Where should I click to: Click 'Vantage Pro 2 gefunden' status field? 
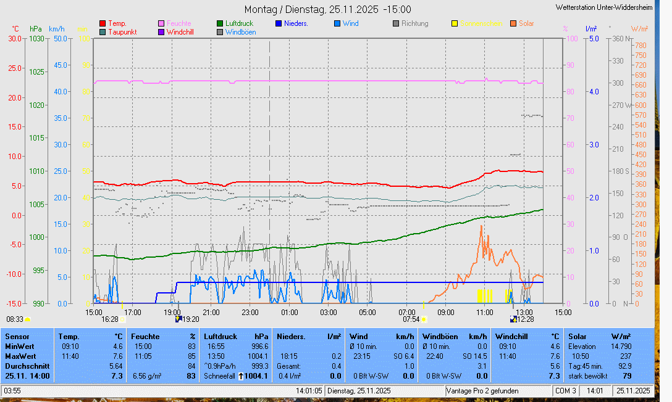482,391
